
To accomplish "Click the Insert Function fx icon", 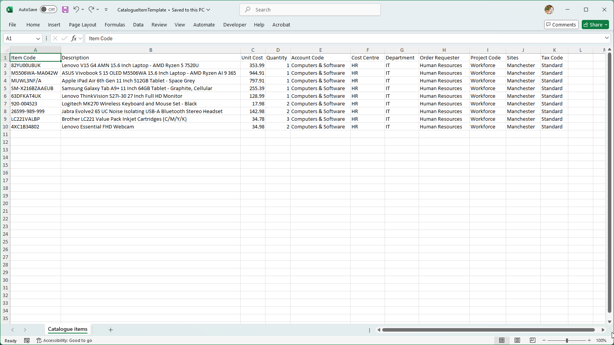I will click(74, 38).
